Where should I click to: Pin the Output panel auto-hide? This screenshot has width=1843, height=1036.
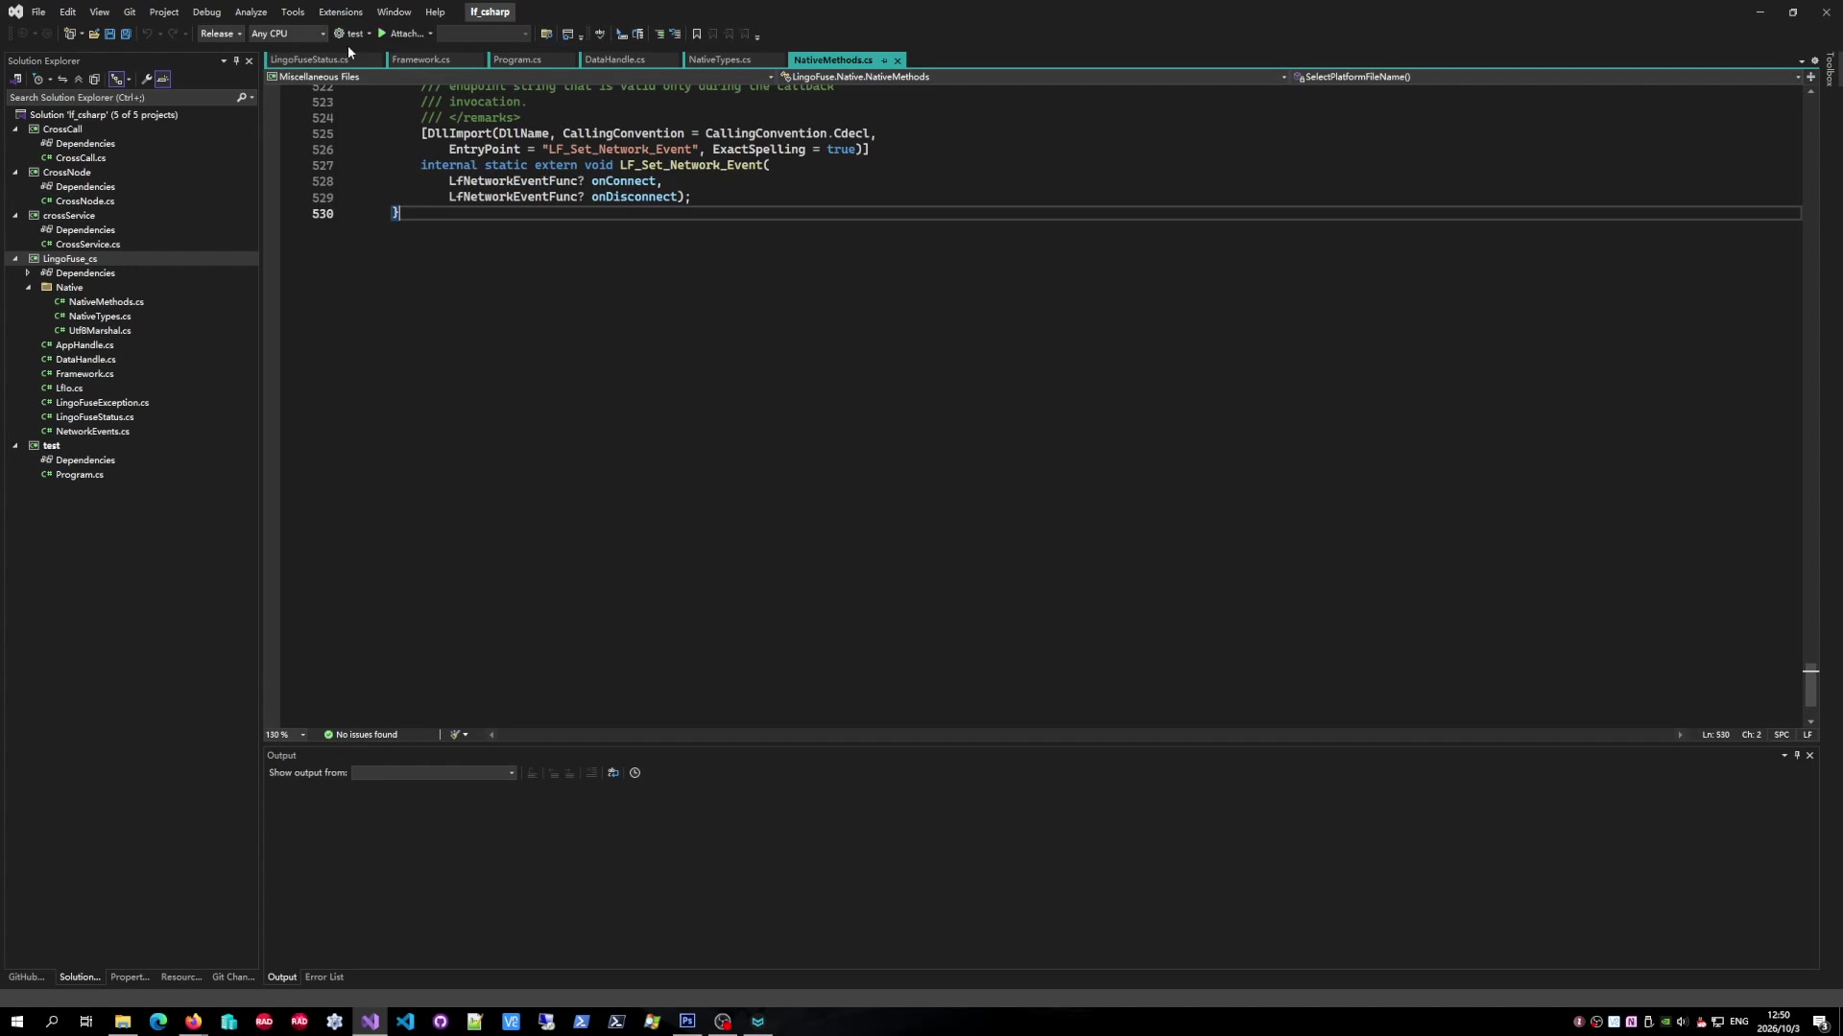pos(1797,756)
